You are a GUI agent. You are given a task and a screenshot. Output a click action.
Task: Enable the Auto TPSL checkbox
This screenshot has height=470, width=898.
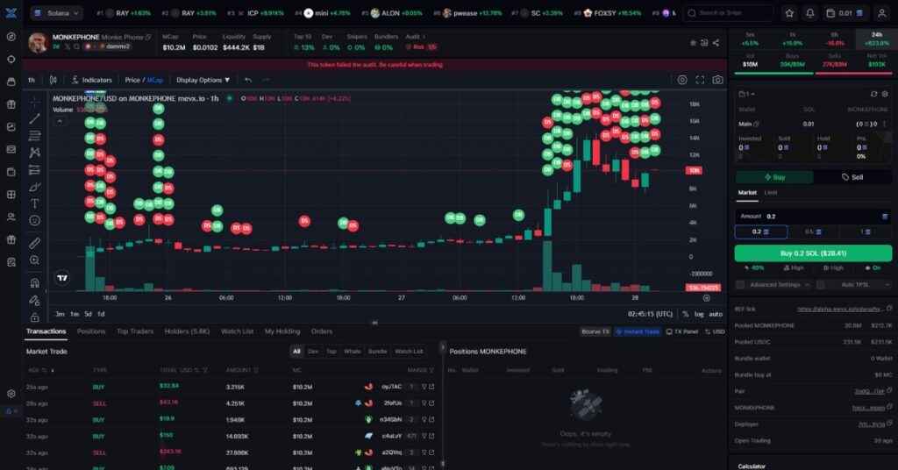(820, 284)
